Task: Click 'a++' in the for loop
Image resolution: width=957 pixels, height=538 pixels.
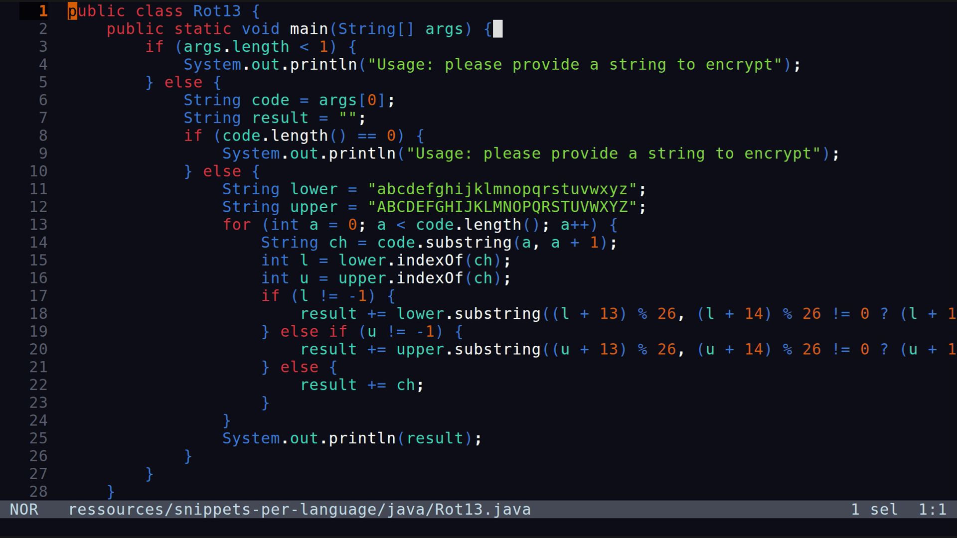Action: point(575,225)
